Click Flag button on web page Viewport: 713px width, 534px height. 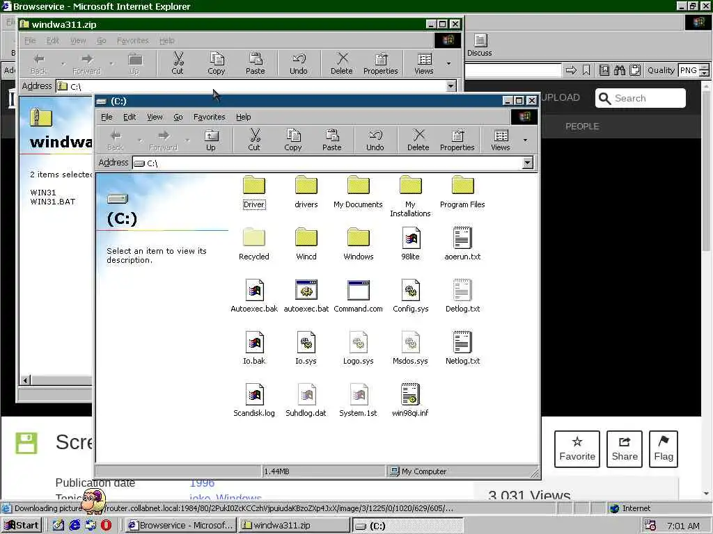click(664, 449)
